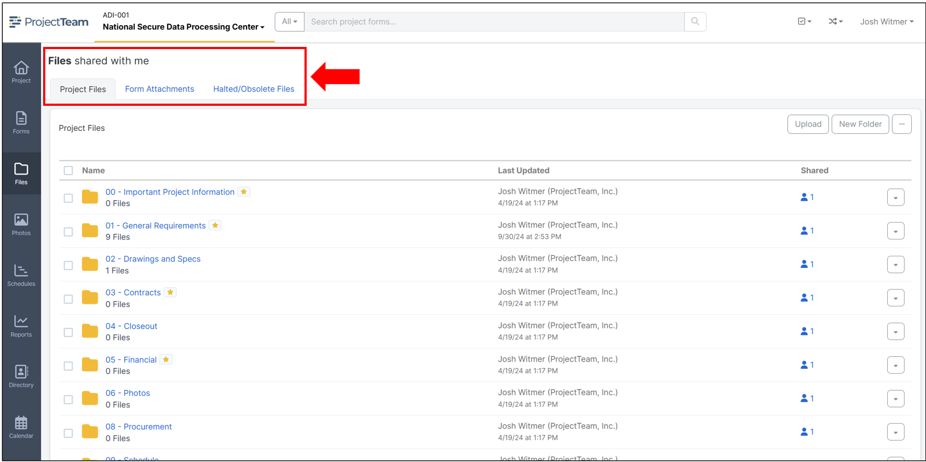The height and width of the screenshot is (462, 926).
Task: Switch to the Form Attachments tab
Action: [x=159, y=89]
